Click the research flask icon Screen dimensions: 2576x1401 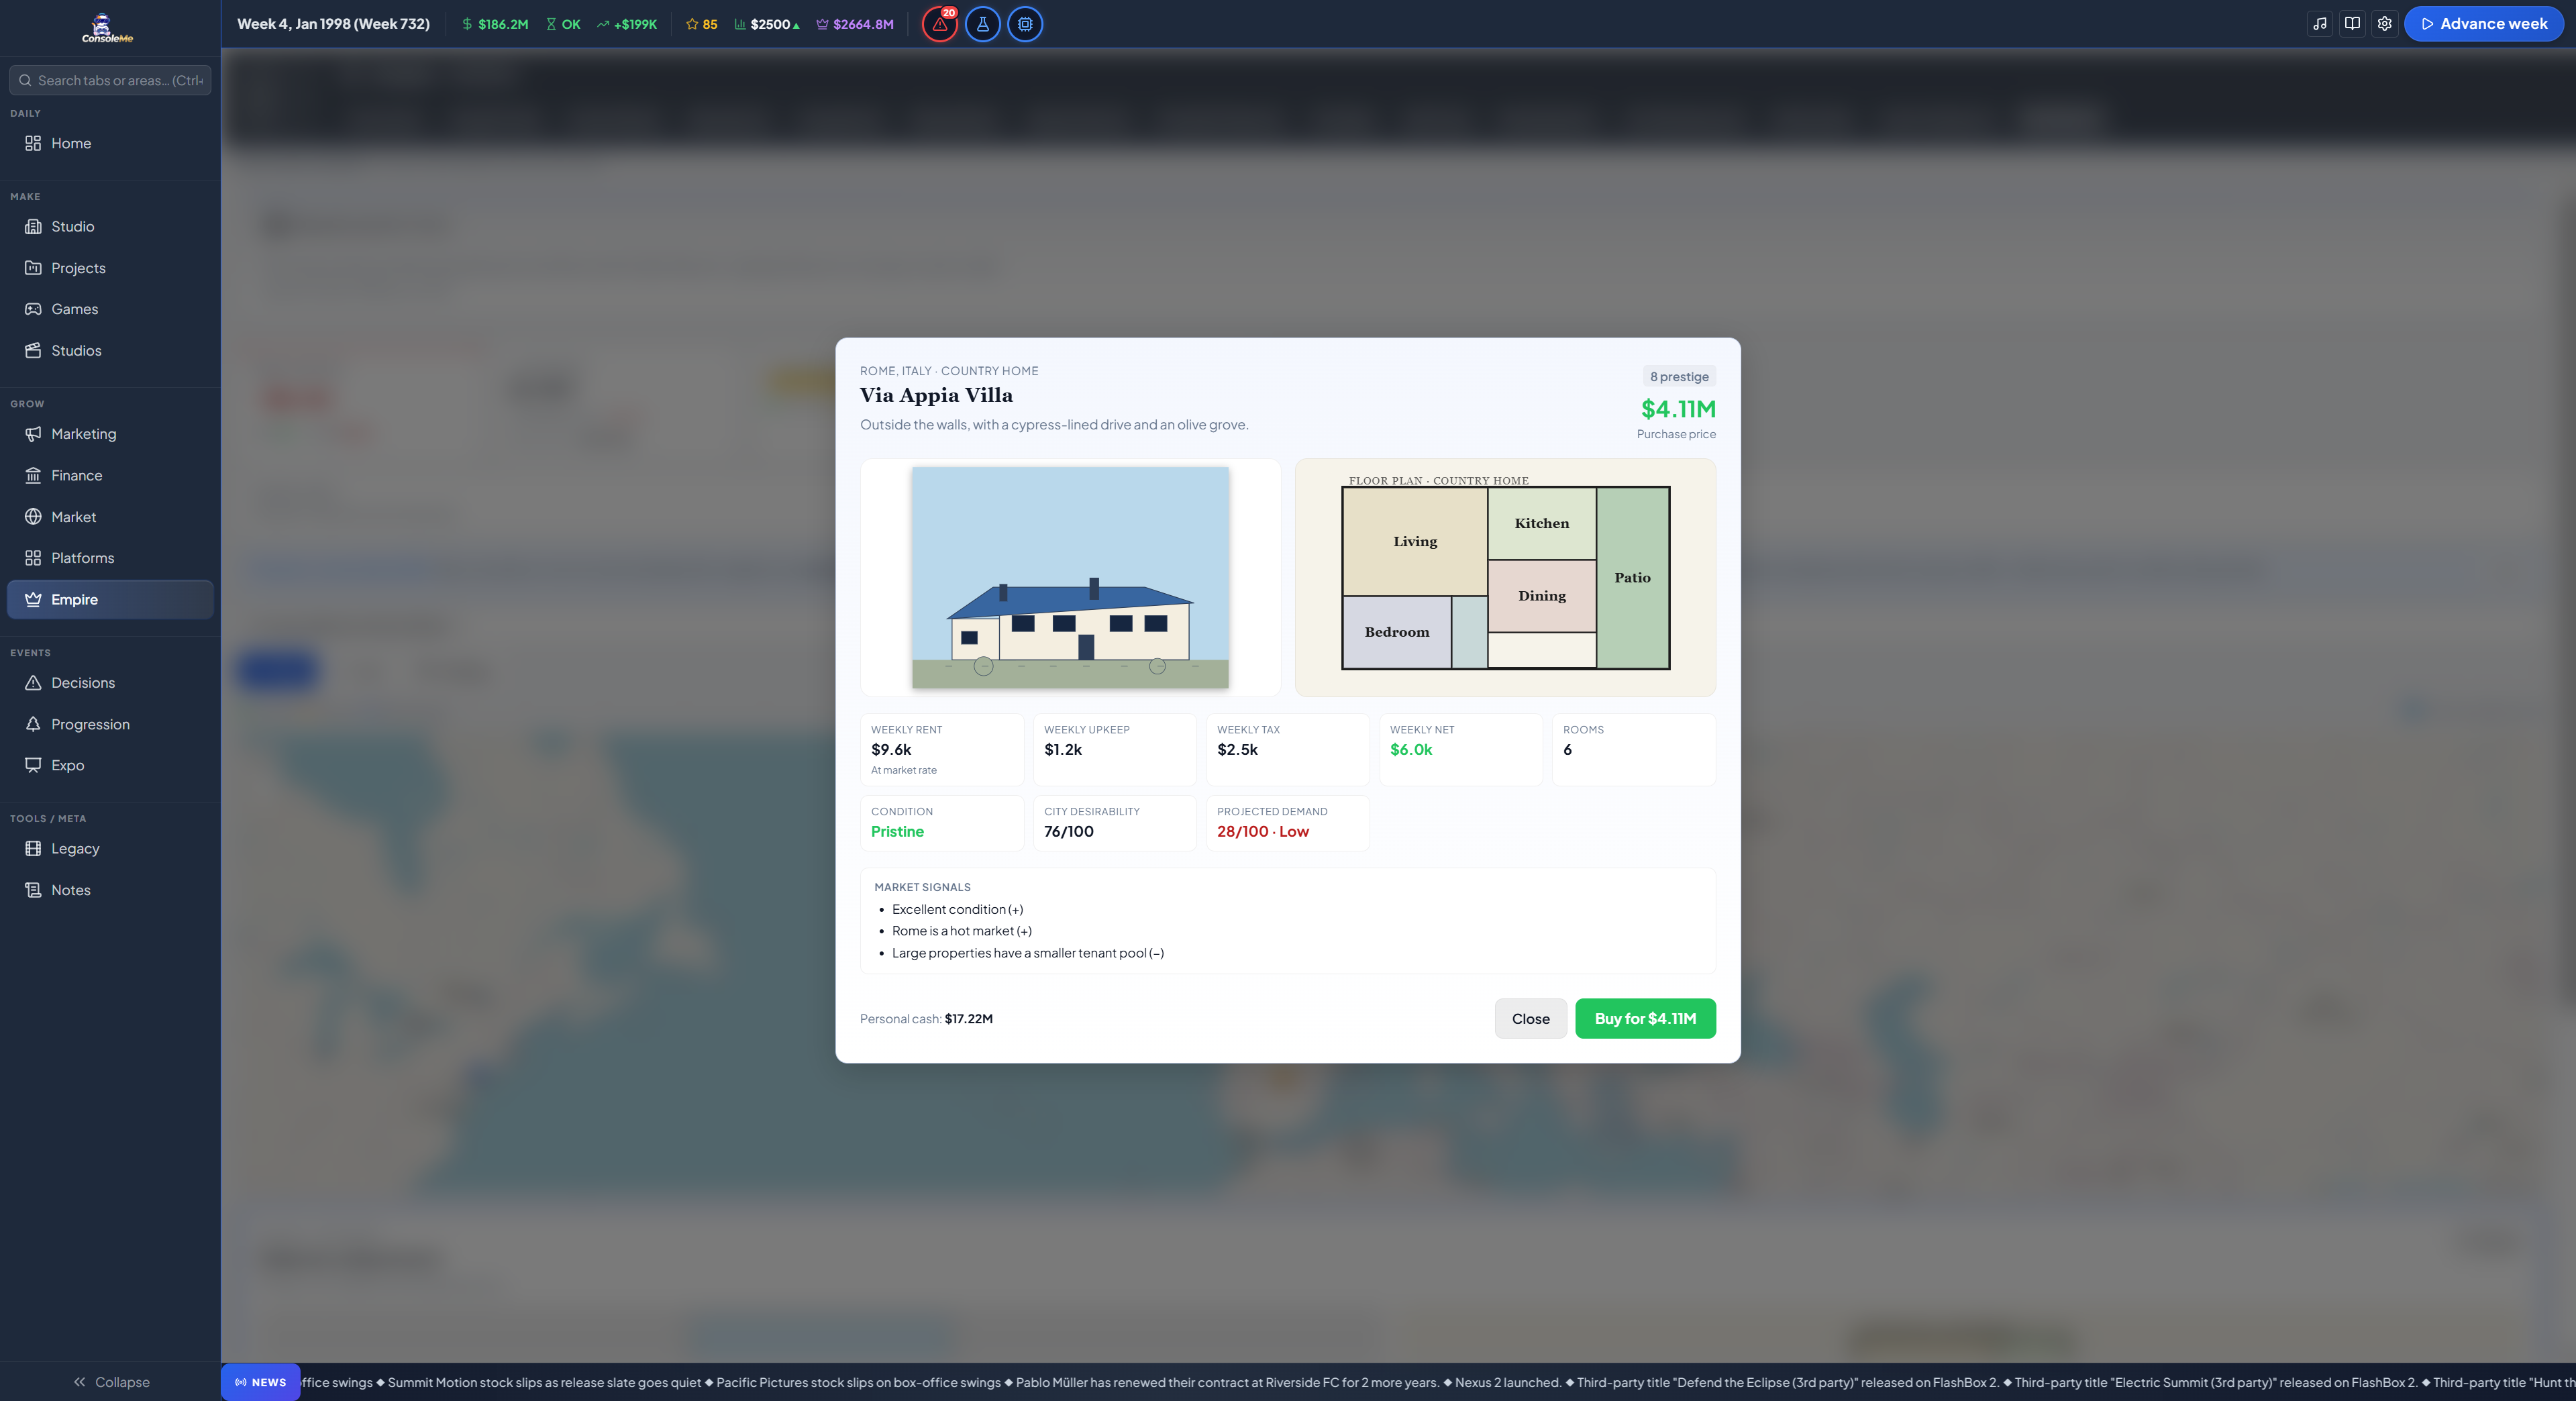982,24
